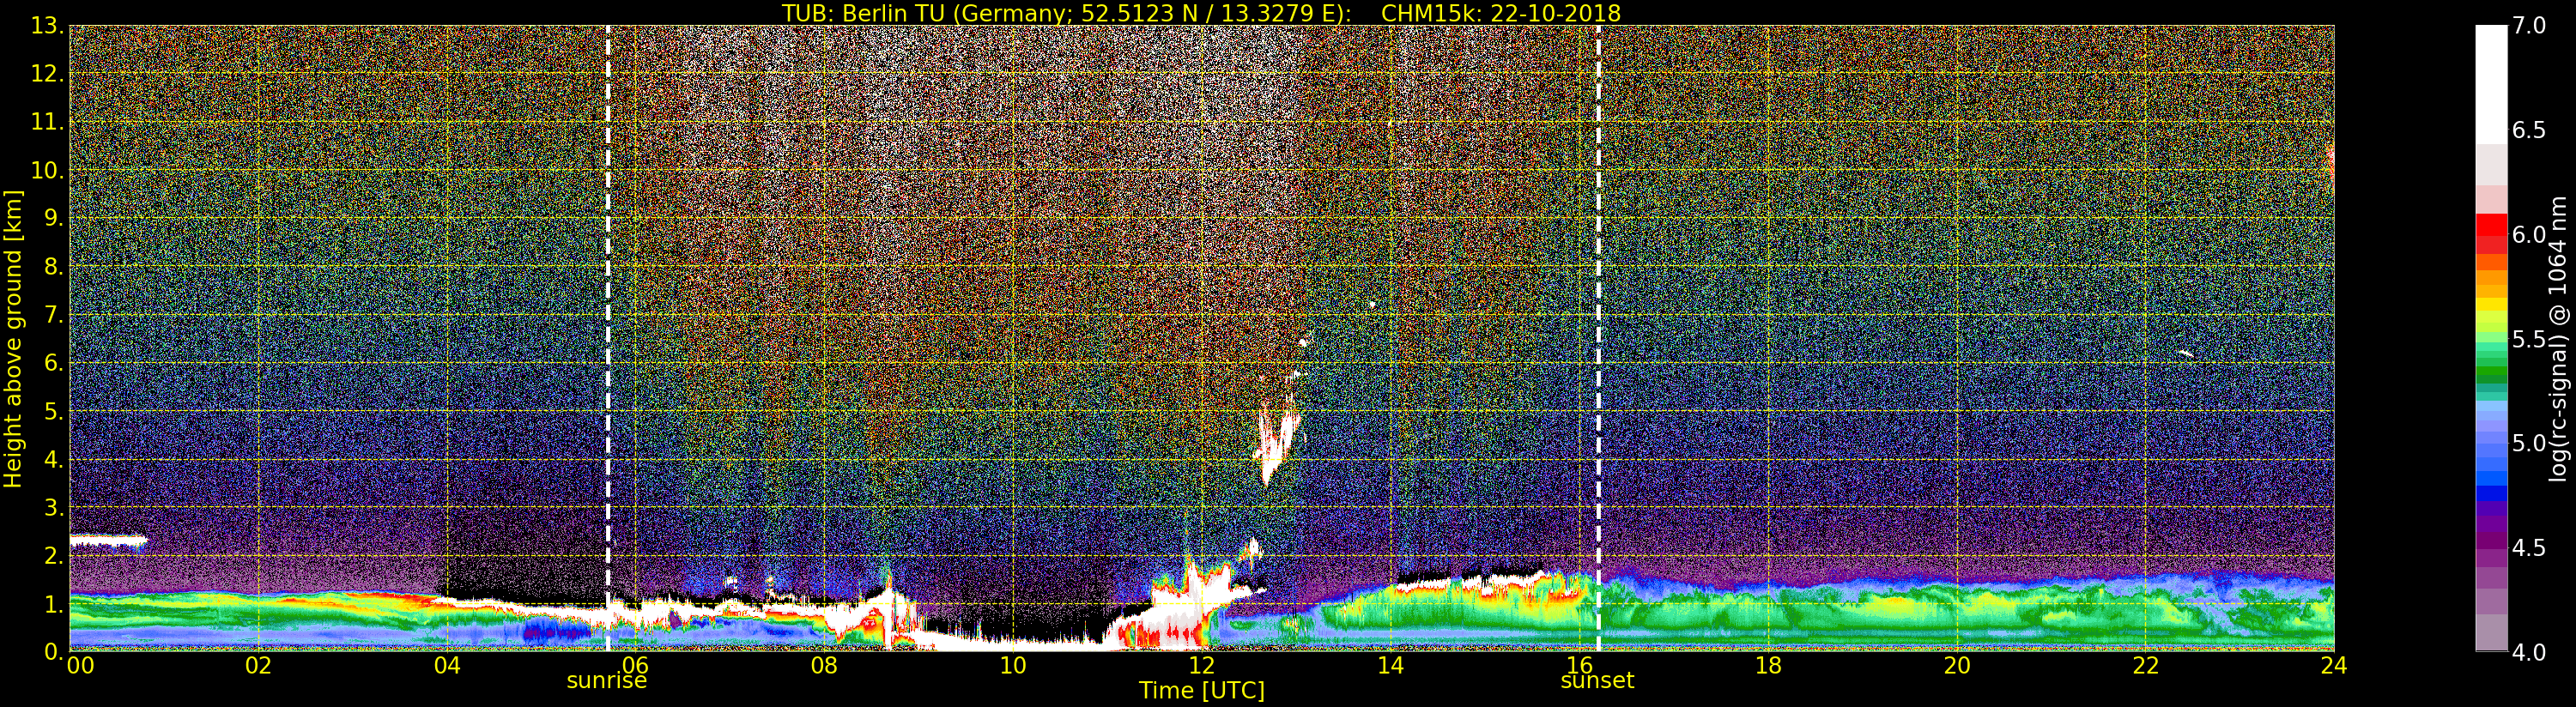Click the x-axis tick label '10'
The image size is (2576, 707).
1013,666
